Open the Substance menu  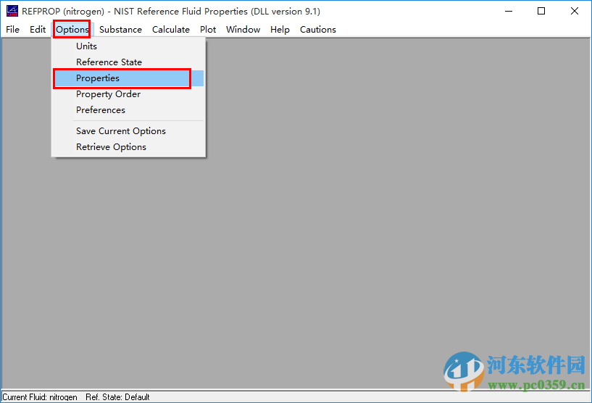(120, 30)
